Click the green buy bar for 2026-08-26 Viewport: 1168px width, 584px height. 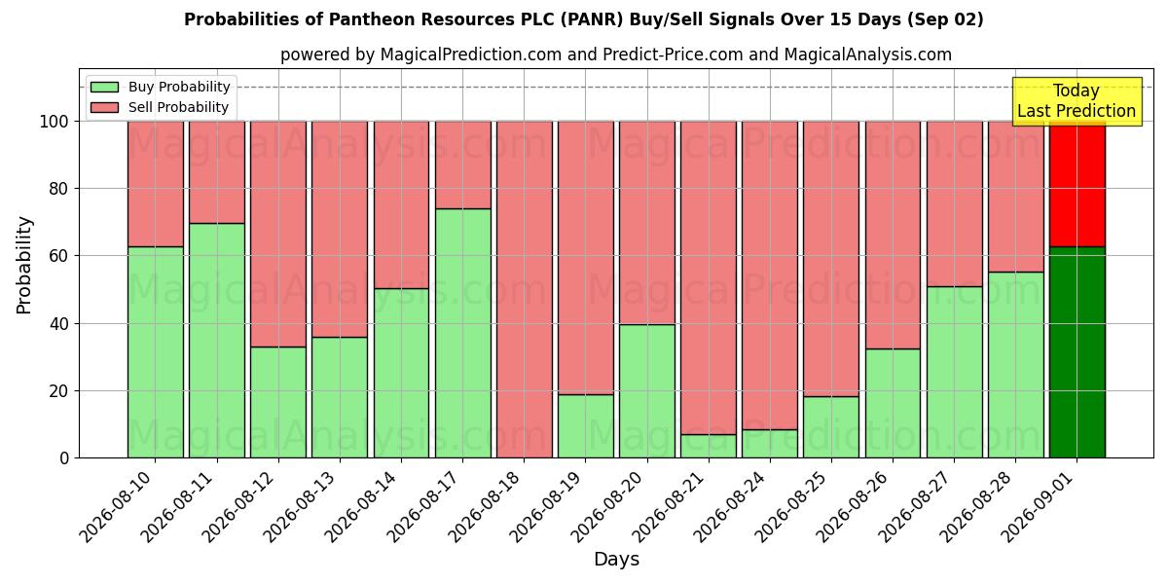click(894, 403)
